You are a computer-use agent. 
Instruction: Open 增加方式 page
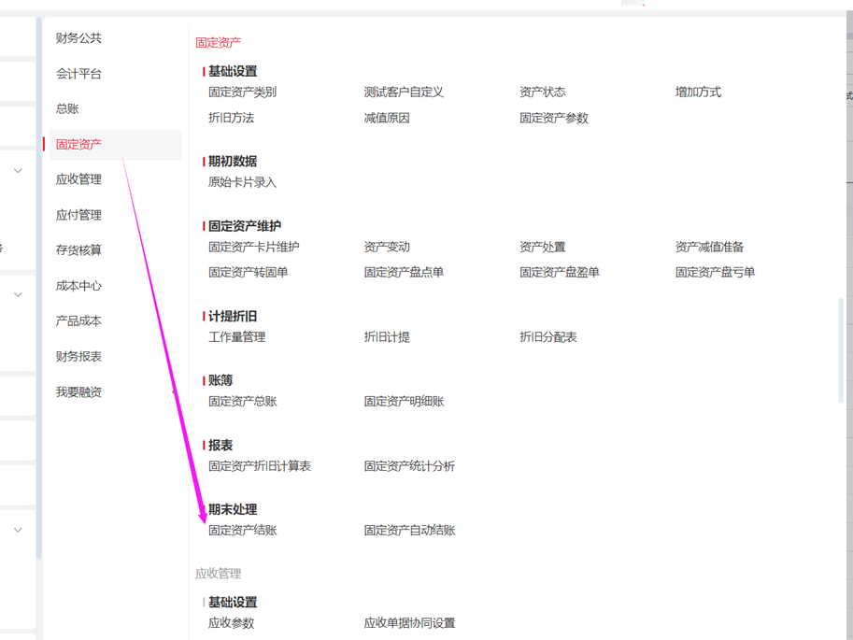[698, 92]
